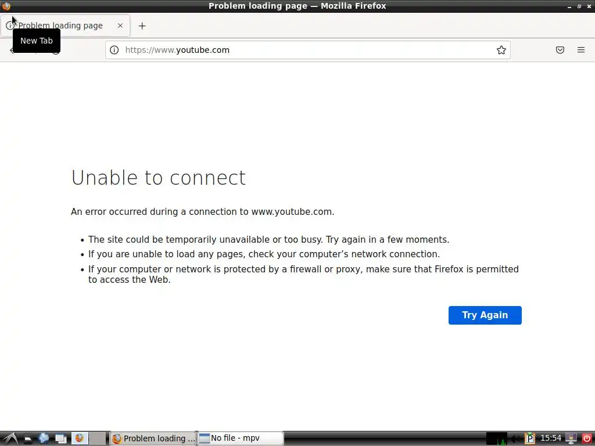Activate the 'No file - mpv' taskbar window

click(240, 438)
